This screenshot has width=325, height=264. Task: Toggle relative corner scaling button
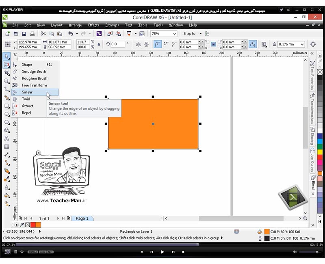253,44
